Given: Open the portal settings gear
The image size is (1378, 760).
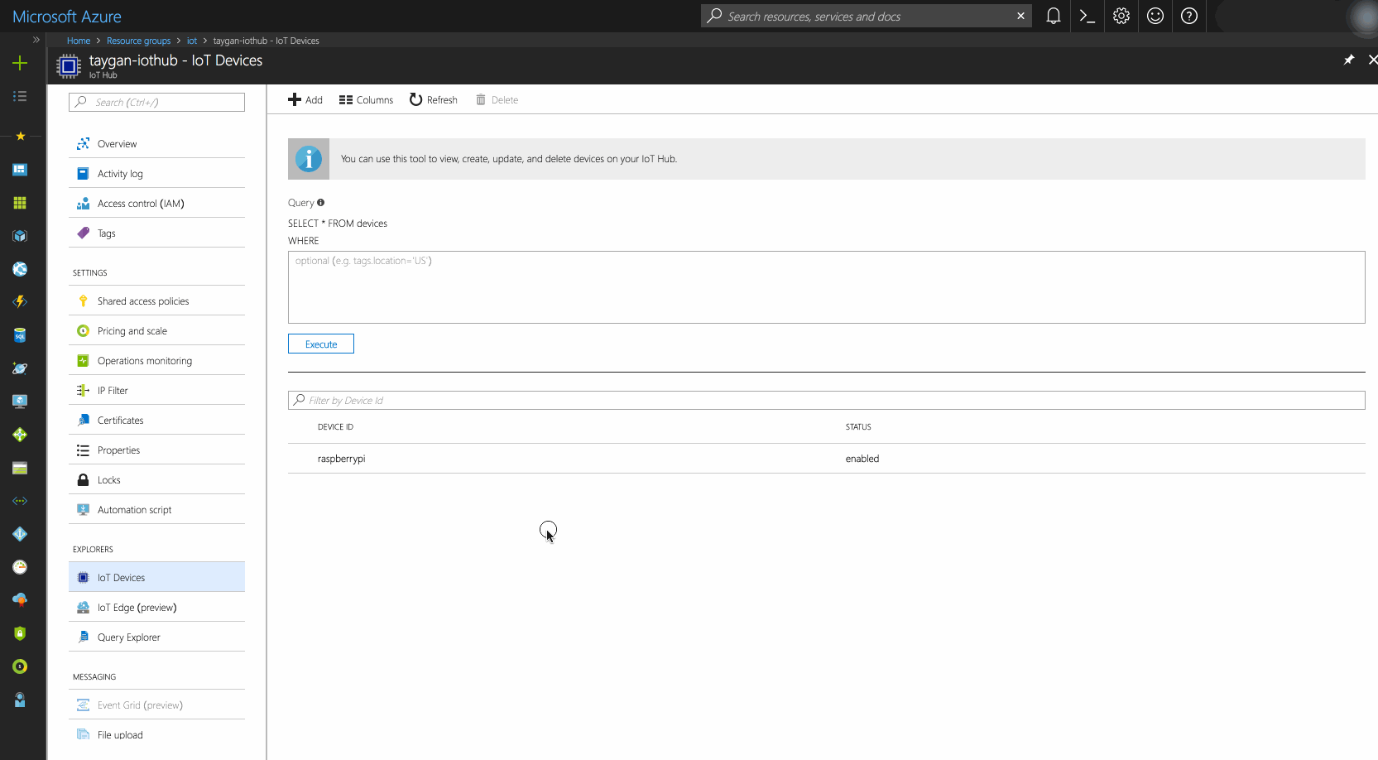Looking at the screenshot, I should (1121, 16).
